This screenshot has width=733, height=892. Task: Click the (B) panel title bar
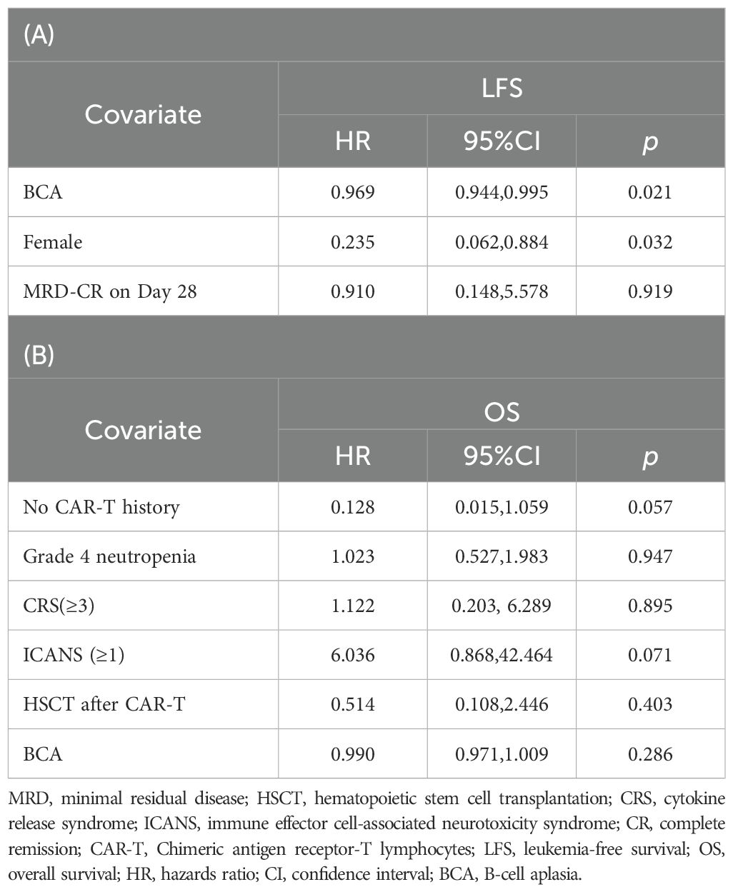point(366,355)
